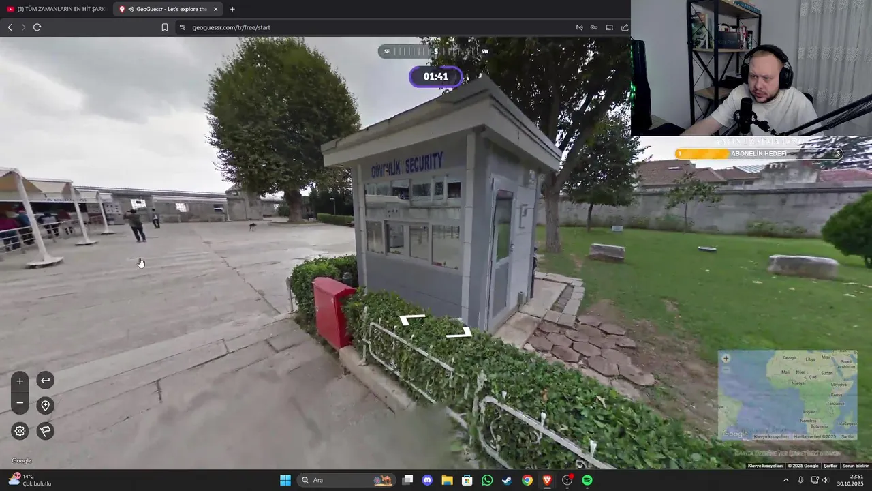This screenshot has width=872, height=491.
Task: Click the guess mini-map to place a pin
Action: 788,396
